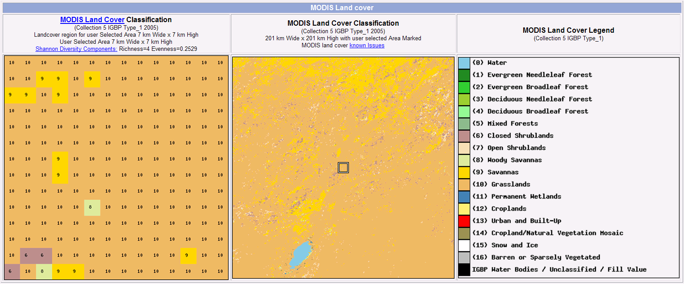
Task: Click the lone savanna cell labeled 9 near the lower-right
Action: pyautogui.click(x=188, y=256)
